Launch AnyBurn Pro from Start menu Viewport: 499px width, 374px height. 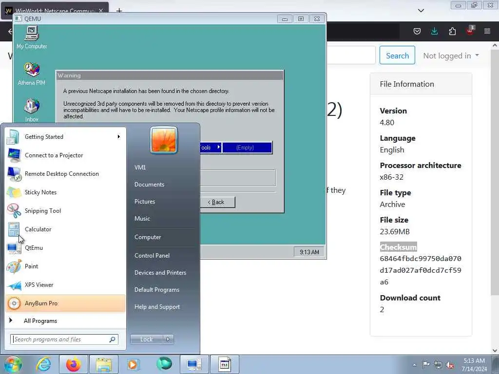coord(65,303)
